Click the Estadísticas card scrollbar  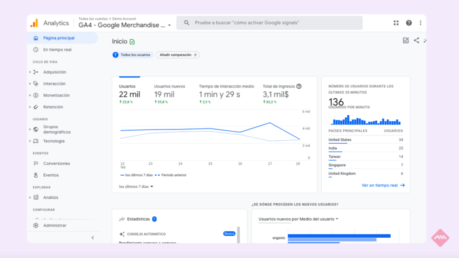coord(239,235)
